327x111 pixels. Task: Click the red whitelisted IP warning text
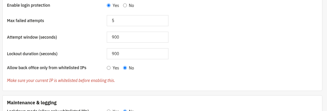pyautogui.click(x=61, y=80)
